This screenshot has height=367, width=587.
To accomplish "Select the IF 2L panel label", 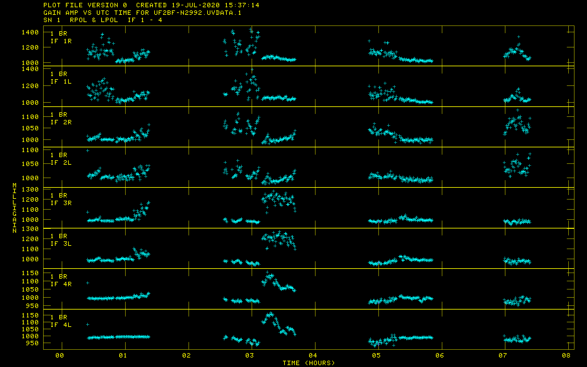I will 61,163.
